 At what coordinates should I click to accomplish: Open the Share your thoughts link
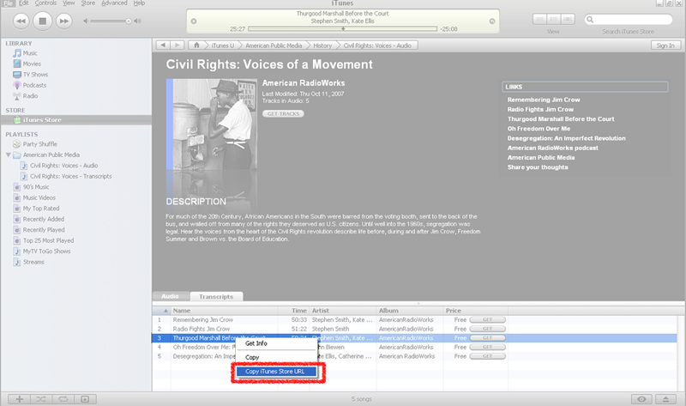[x=538, y=167]
